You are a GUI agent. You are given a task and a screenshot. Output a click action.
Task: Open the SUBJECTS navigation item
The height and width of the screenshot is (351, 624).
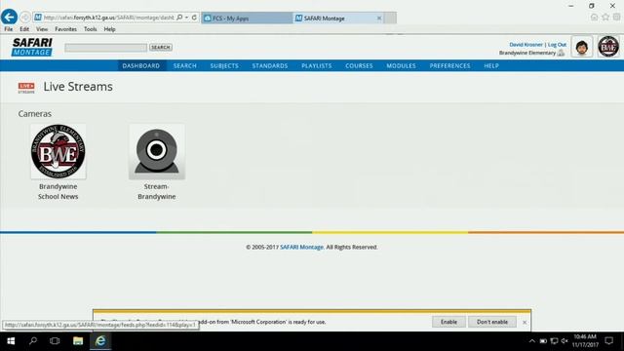pyautogui.click(x=224, y=65)
